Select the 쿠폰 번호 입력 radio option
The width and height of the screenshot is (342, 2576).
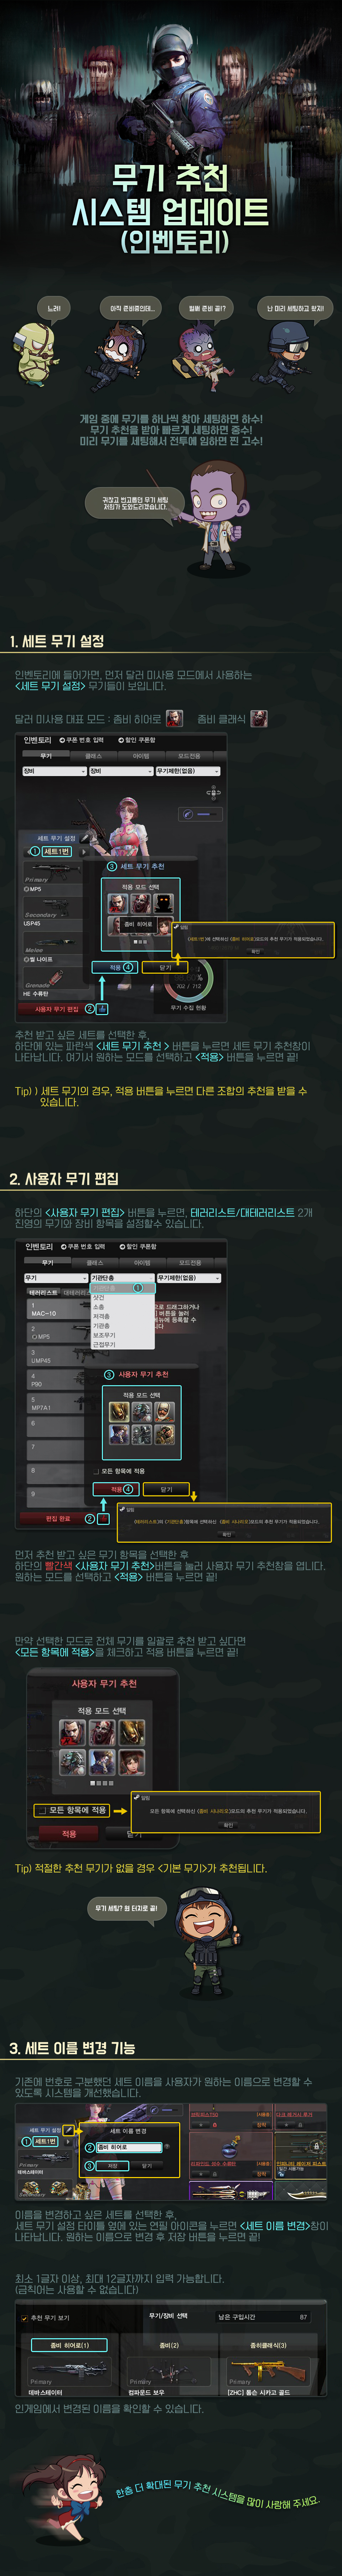coord(86,740)
